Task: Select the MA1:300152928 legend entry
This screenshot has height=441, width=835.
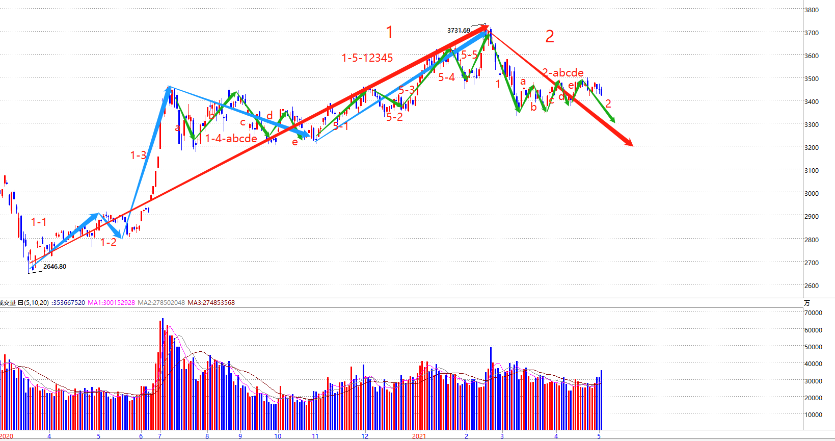Action: click(x=112, y=303)
